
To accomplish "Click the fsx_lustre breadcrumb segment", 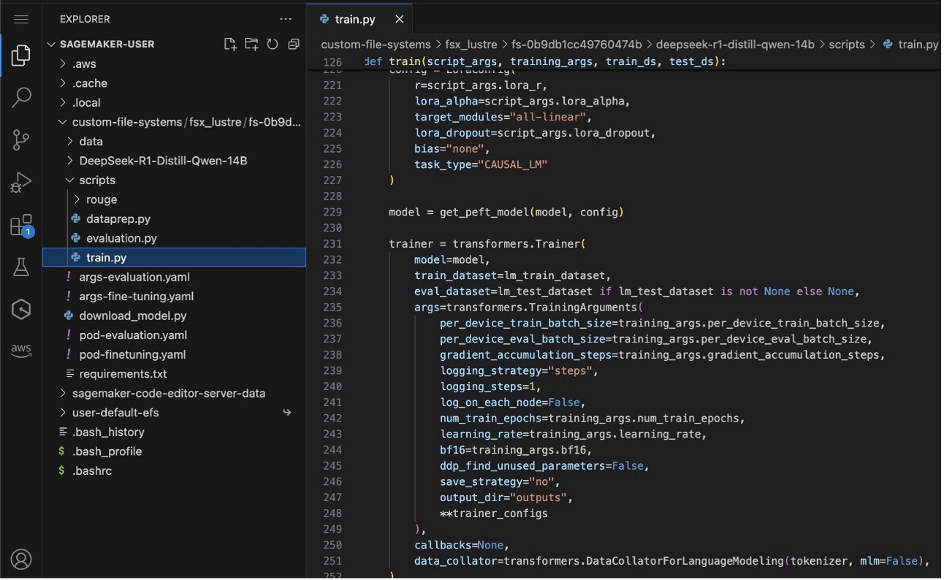I will pos(471,45).
